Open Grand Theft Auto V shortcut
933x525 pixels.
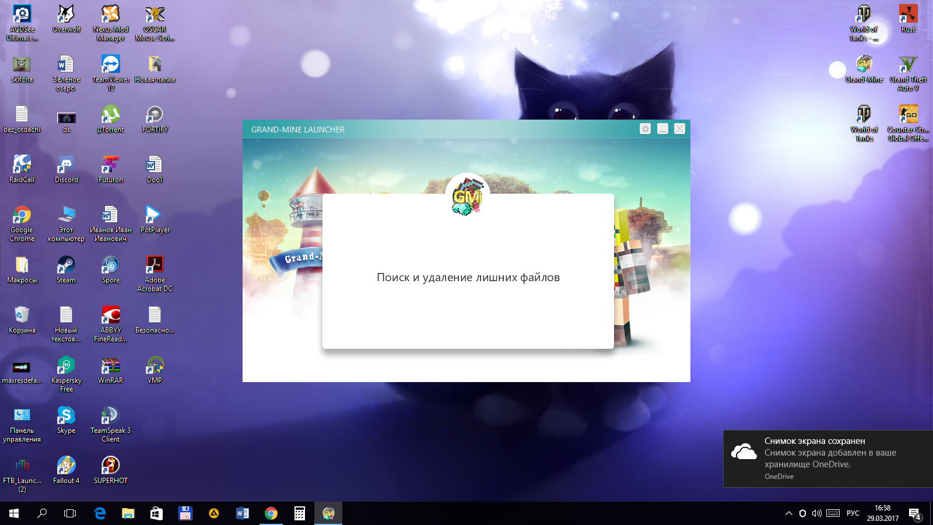(x=909, y=73)
